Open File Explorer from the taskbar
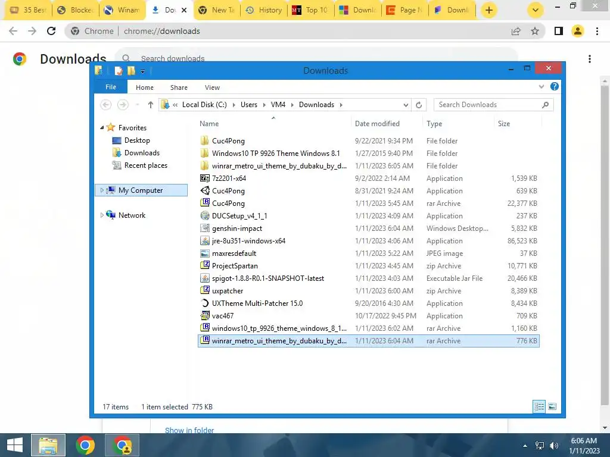The height and width of the screenshot is (457, 610). [48, 445]
